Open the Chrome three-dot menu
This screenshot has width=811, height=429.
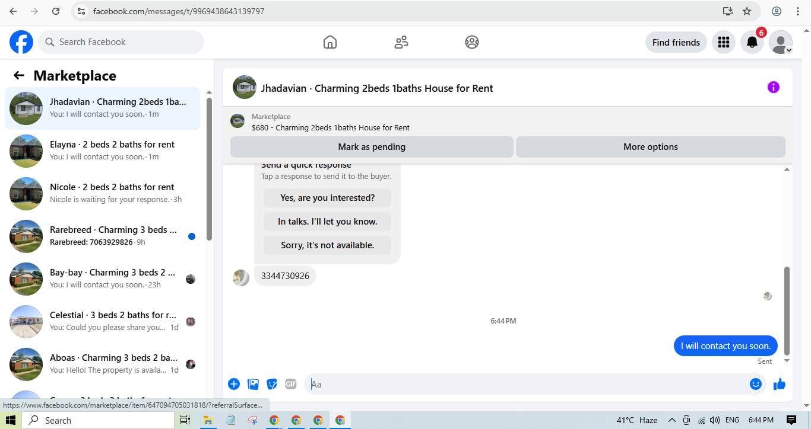tap(797, 11)
